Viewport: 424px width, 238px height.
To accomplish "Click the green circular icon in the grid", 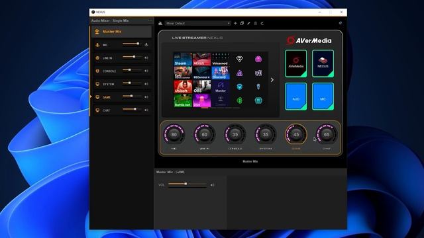I will (239, 100).
